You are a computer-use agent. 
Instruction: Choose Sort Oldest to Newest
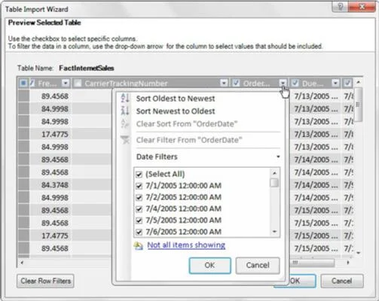point(176,99)
